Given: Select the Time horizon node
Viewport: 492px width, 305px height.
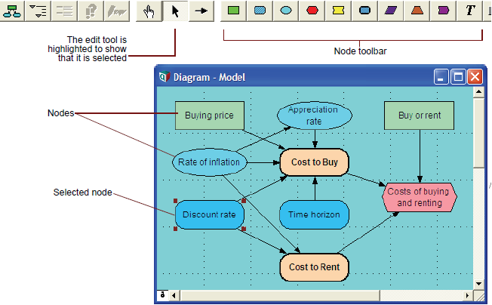Looking at the screenshot, I should point(314,214).
